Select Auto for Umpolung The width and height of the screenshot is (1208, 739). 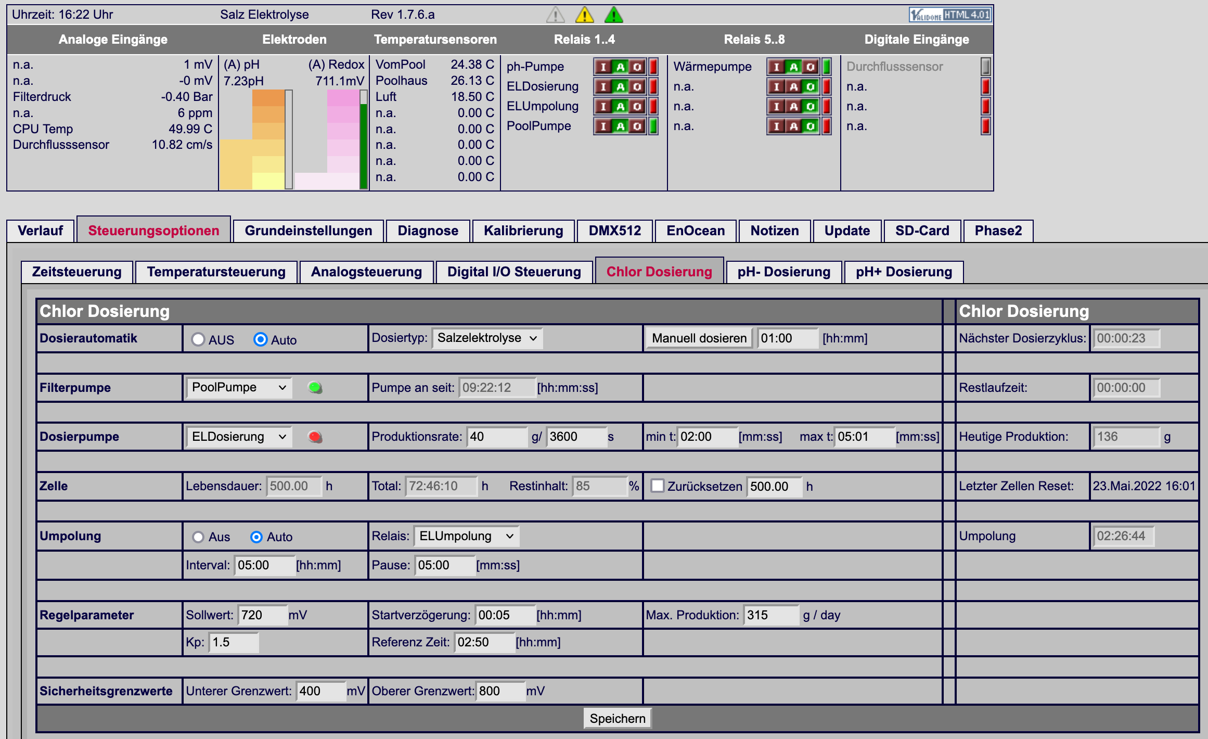pyautogui.click(x=256, y=537)
